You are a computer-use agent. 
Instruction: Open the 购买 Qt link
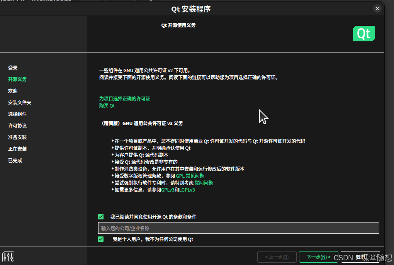tap(107, 106)
